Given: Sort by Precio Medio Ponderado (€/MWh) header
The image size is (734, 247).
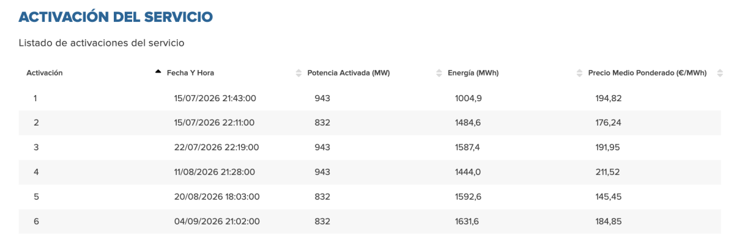Looking at the screenshot, I should 647,73.
